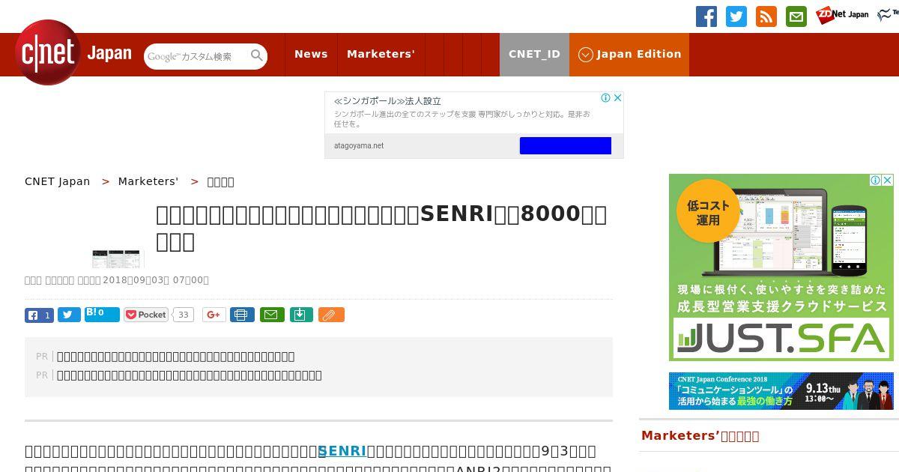Click the orange paperclip clip button
This screenshot has width=899, height=472.
[330, 315]
